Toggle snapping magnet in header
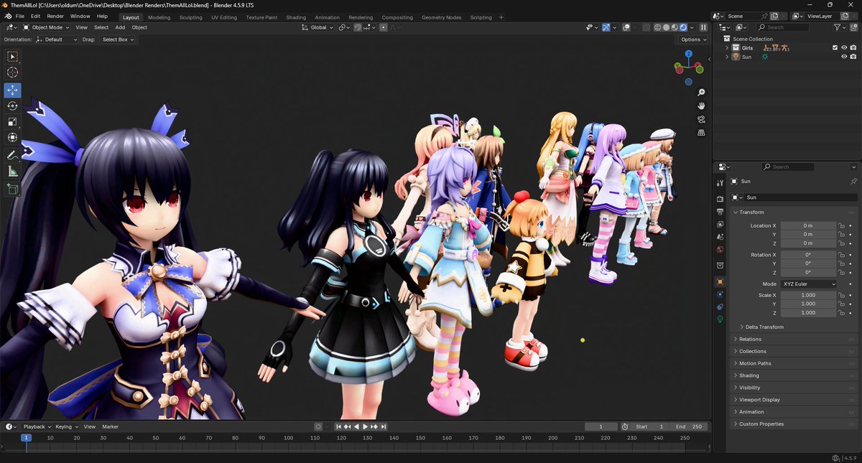 (x=357, y=27)
